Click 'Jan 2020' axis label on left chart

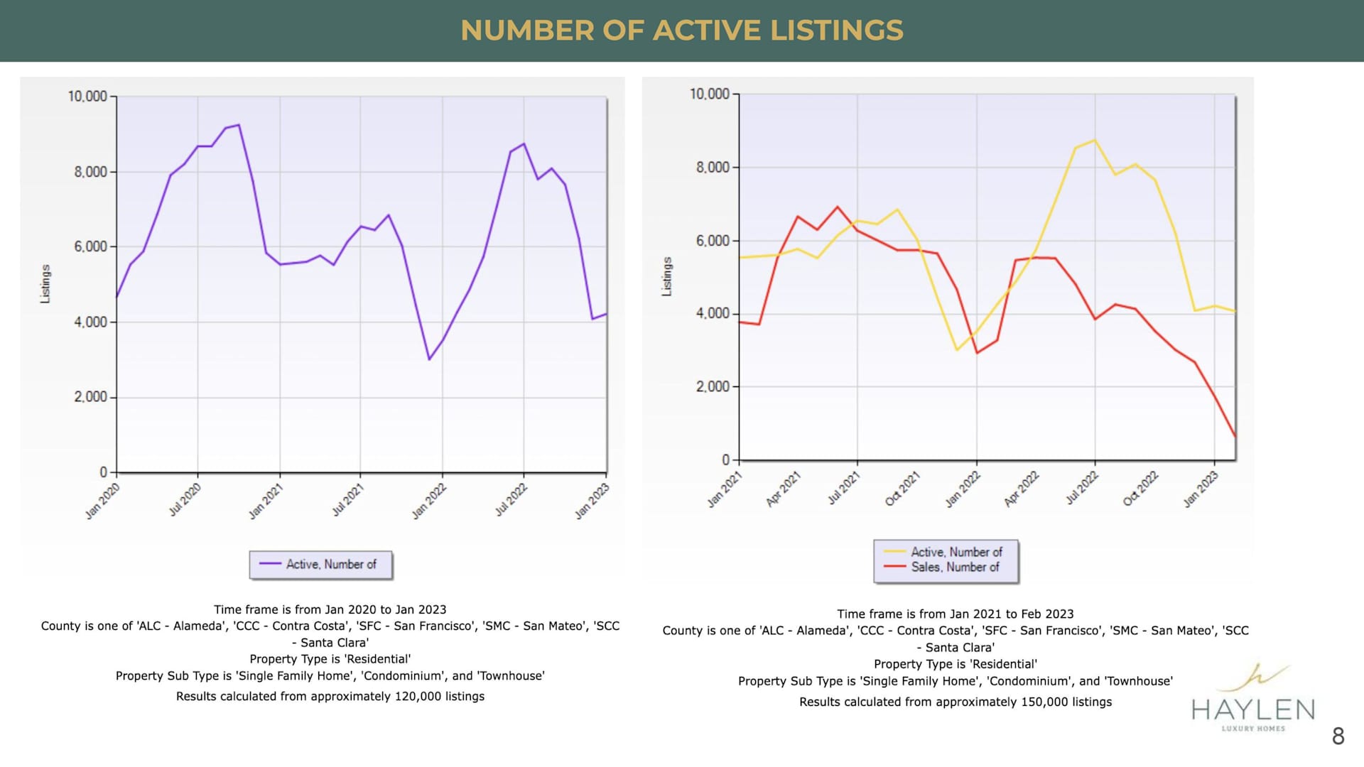pyautogui.click(x=102, y=501)
